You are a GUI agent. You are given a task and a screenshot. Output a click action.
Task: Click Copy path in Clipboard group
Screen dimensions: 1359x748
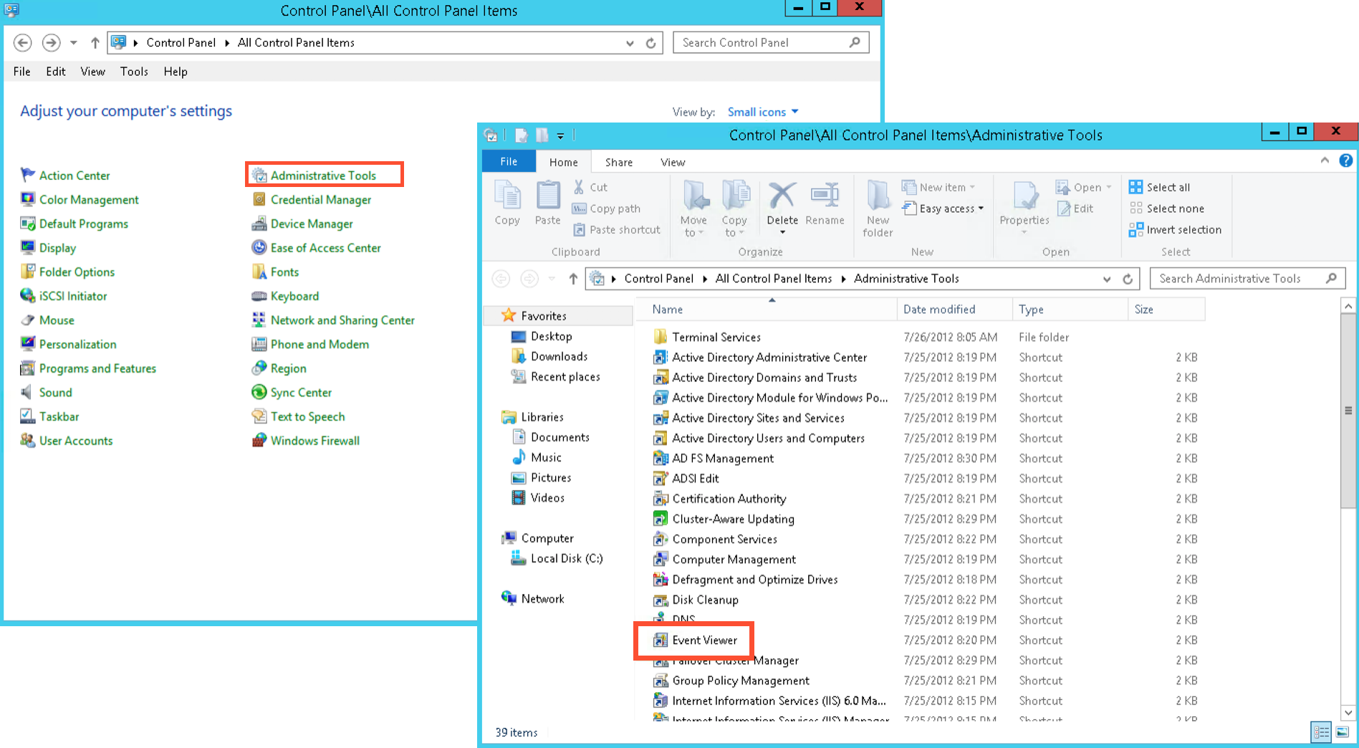[x=606, y=208]
